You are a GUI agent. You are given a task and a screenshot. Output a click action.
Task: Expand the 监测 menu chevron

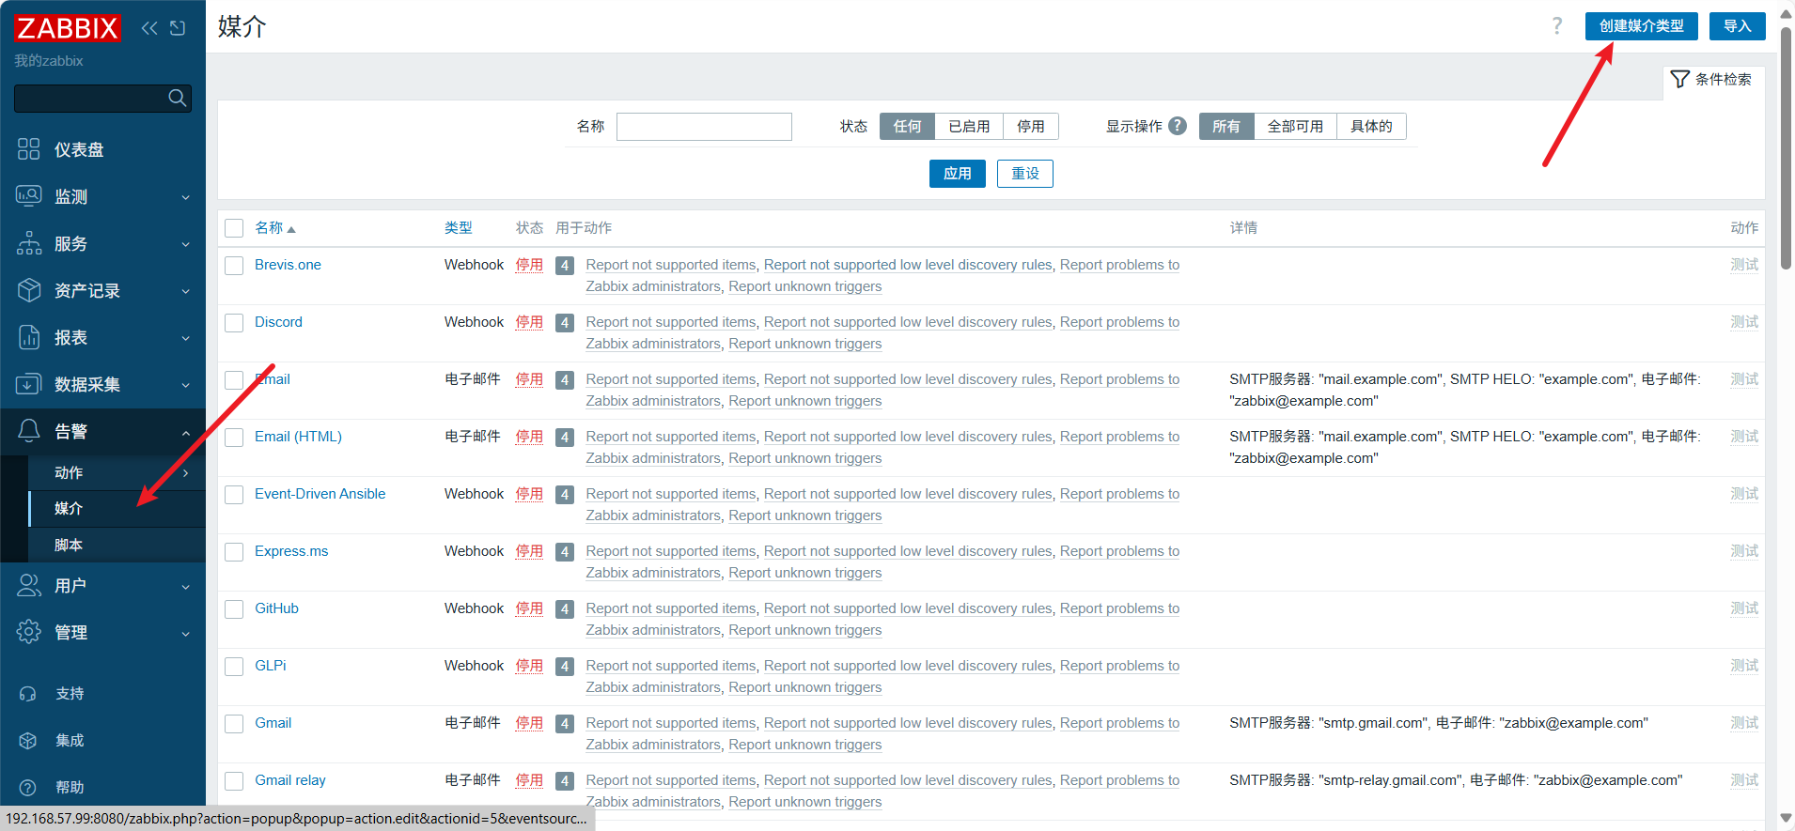(185, 197)
